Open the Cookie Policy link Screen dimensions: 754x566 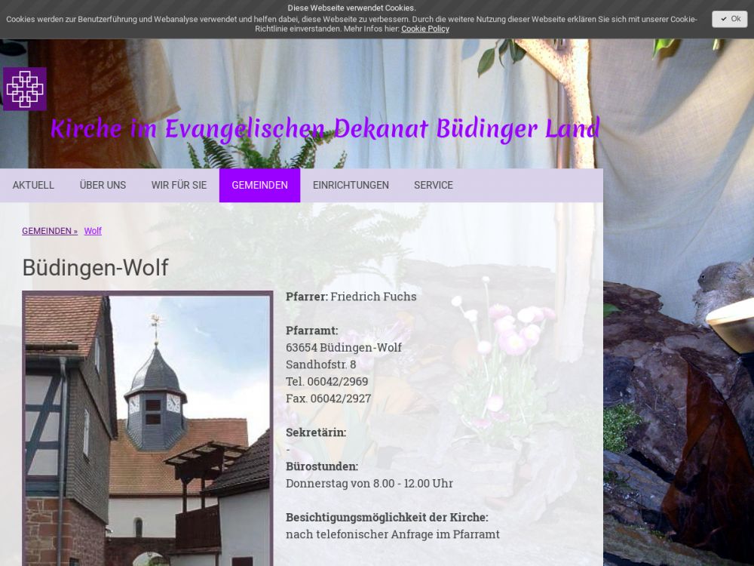(425, 29)
